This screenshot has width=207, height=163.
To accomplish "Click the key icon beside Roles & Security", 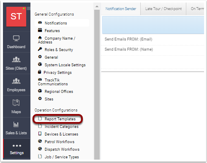I will point(40,49).
